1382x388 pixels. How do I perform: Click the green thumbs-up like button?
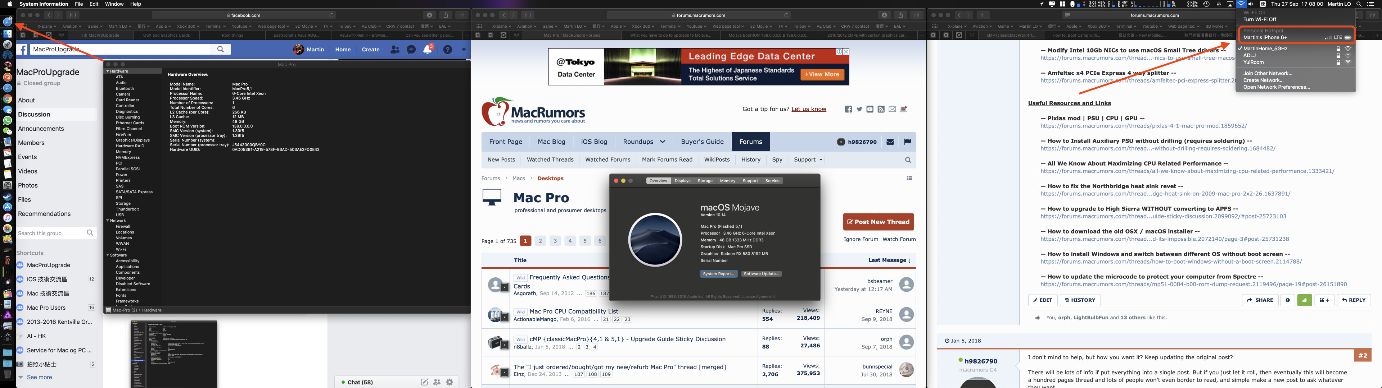coord(1304,300)
